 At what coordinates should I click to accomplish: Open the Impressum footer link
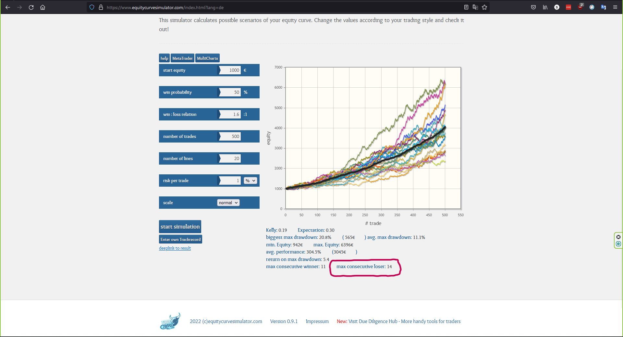(317, 321)
